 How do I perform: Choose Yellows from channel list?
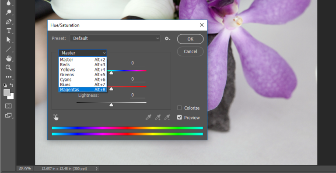tap(83, 70)
